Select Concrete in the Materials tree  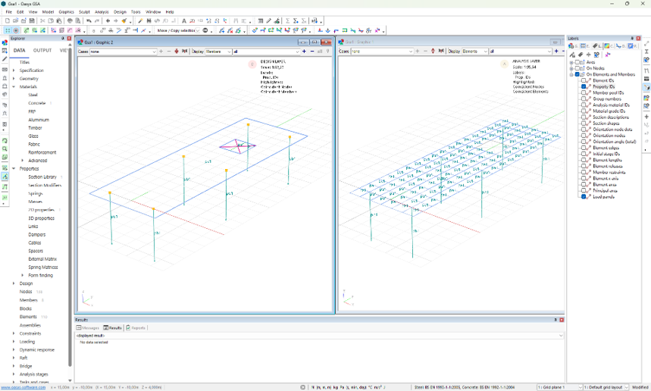37,103
